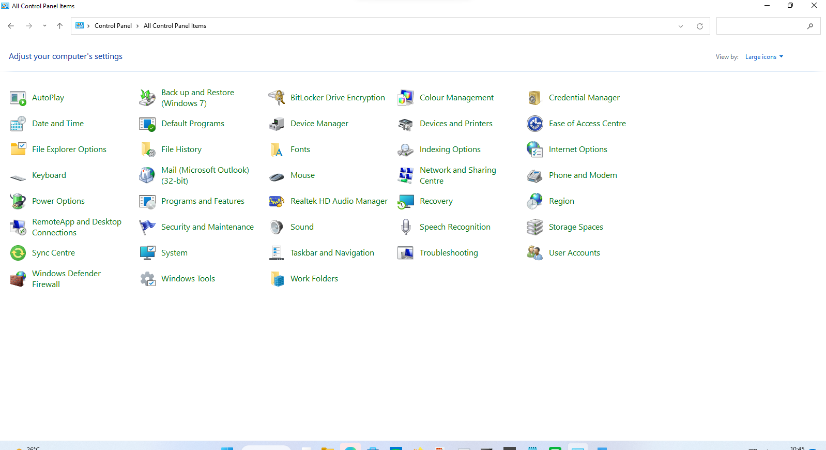Click the Mail (Microsoft Outlook) icon

[147, 175]
